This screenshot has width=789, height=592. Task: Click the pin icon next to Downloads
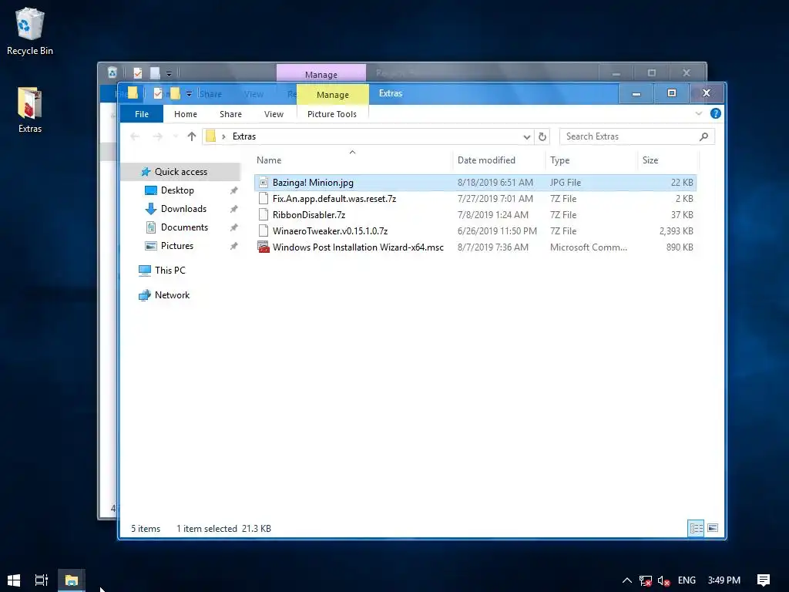point(233,209)
